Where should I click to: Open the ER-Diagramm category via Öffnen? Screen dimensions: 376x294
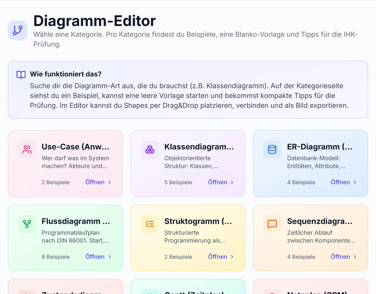344,182
